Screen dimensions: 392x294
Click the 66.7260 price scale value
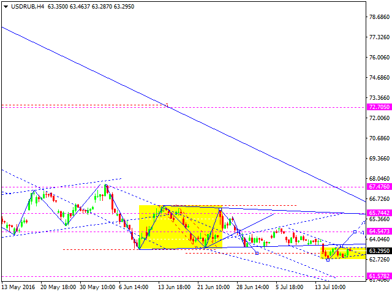pyautogui.click(x=380, y=199)
